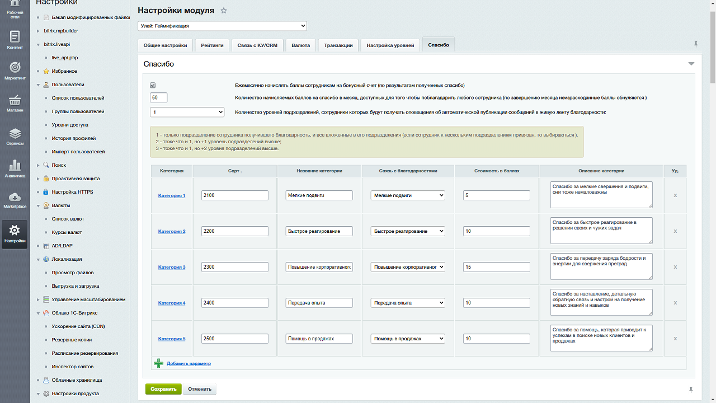
Task: Click the Сохранить button
Action: pyautogui.click(x=163, y=389)
